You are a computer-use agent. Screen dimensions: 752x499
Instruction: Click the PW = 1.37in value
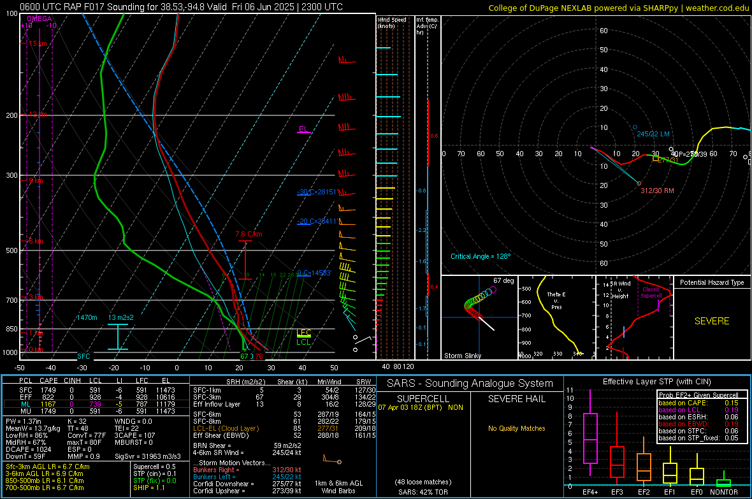pyautogui.click(x=24, y=421)
